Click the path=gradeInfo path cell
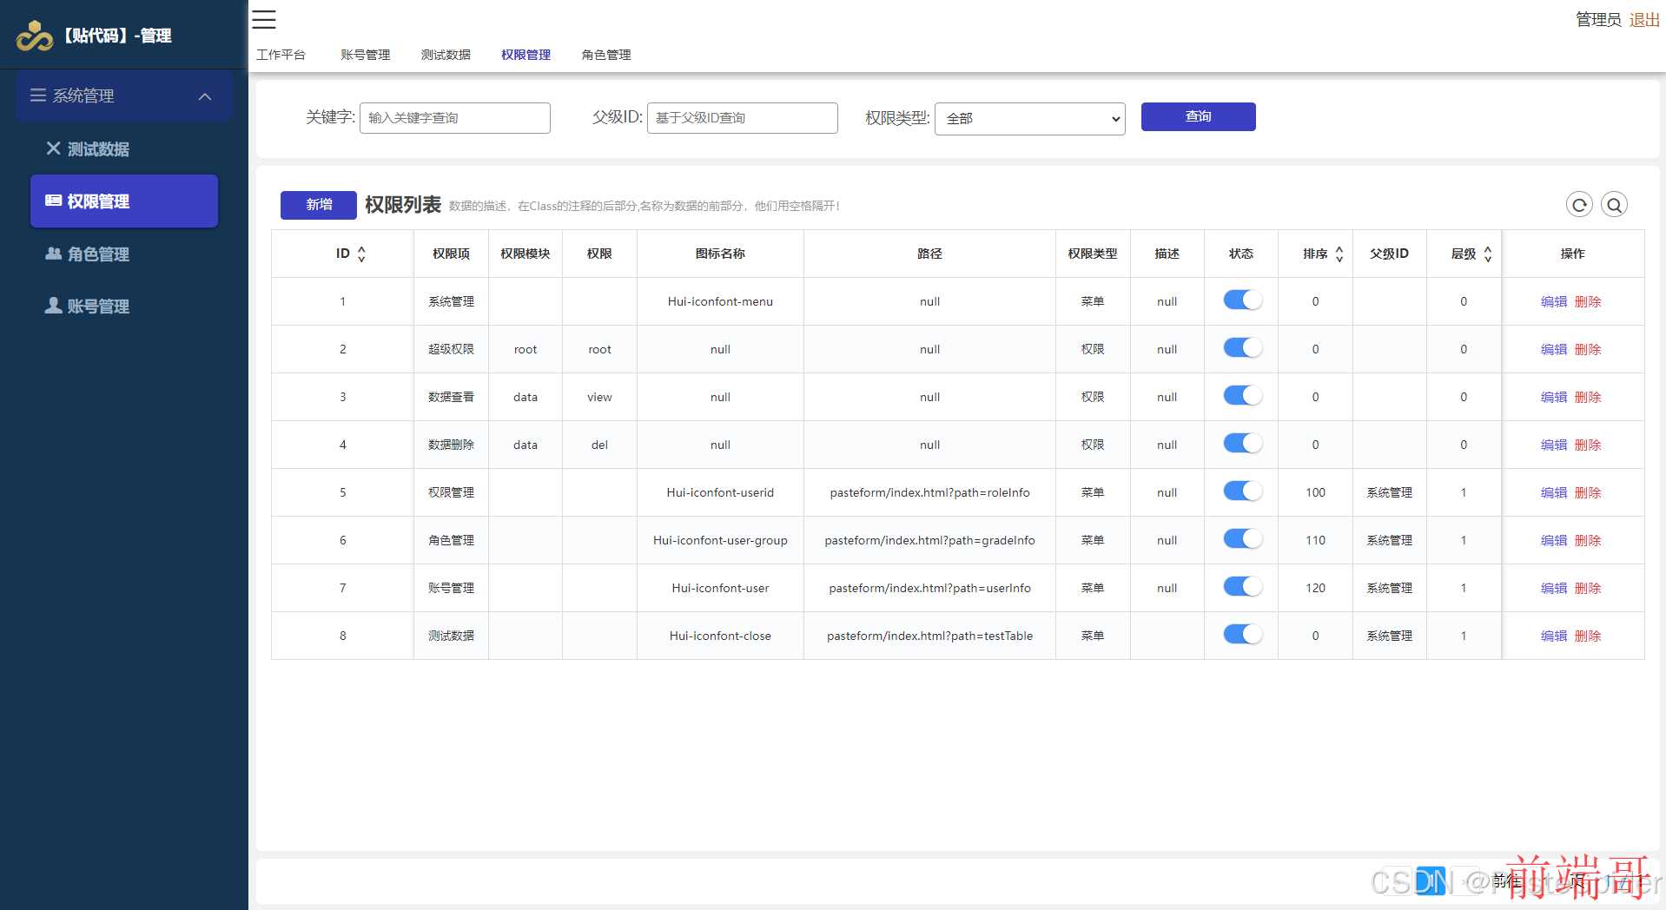Viewport: 1666px width, 910px height. click(929, 540)
